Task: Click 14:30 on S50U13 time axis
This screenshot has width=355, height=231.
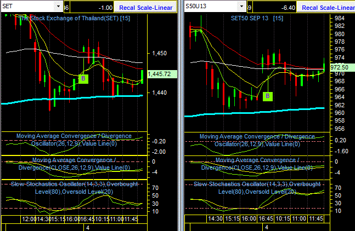Action: [x=215, y=218]
